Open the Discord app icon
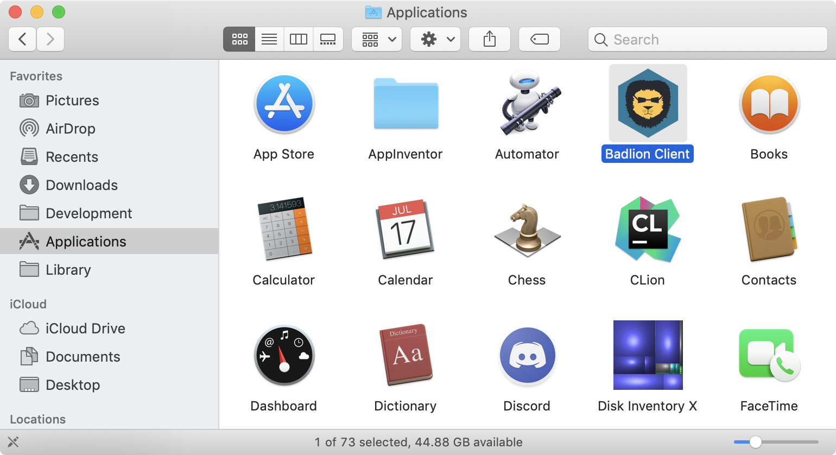The width and height of the screenshot is (836, 455). click(527, 356)
